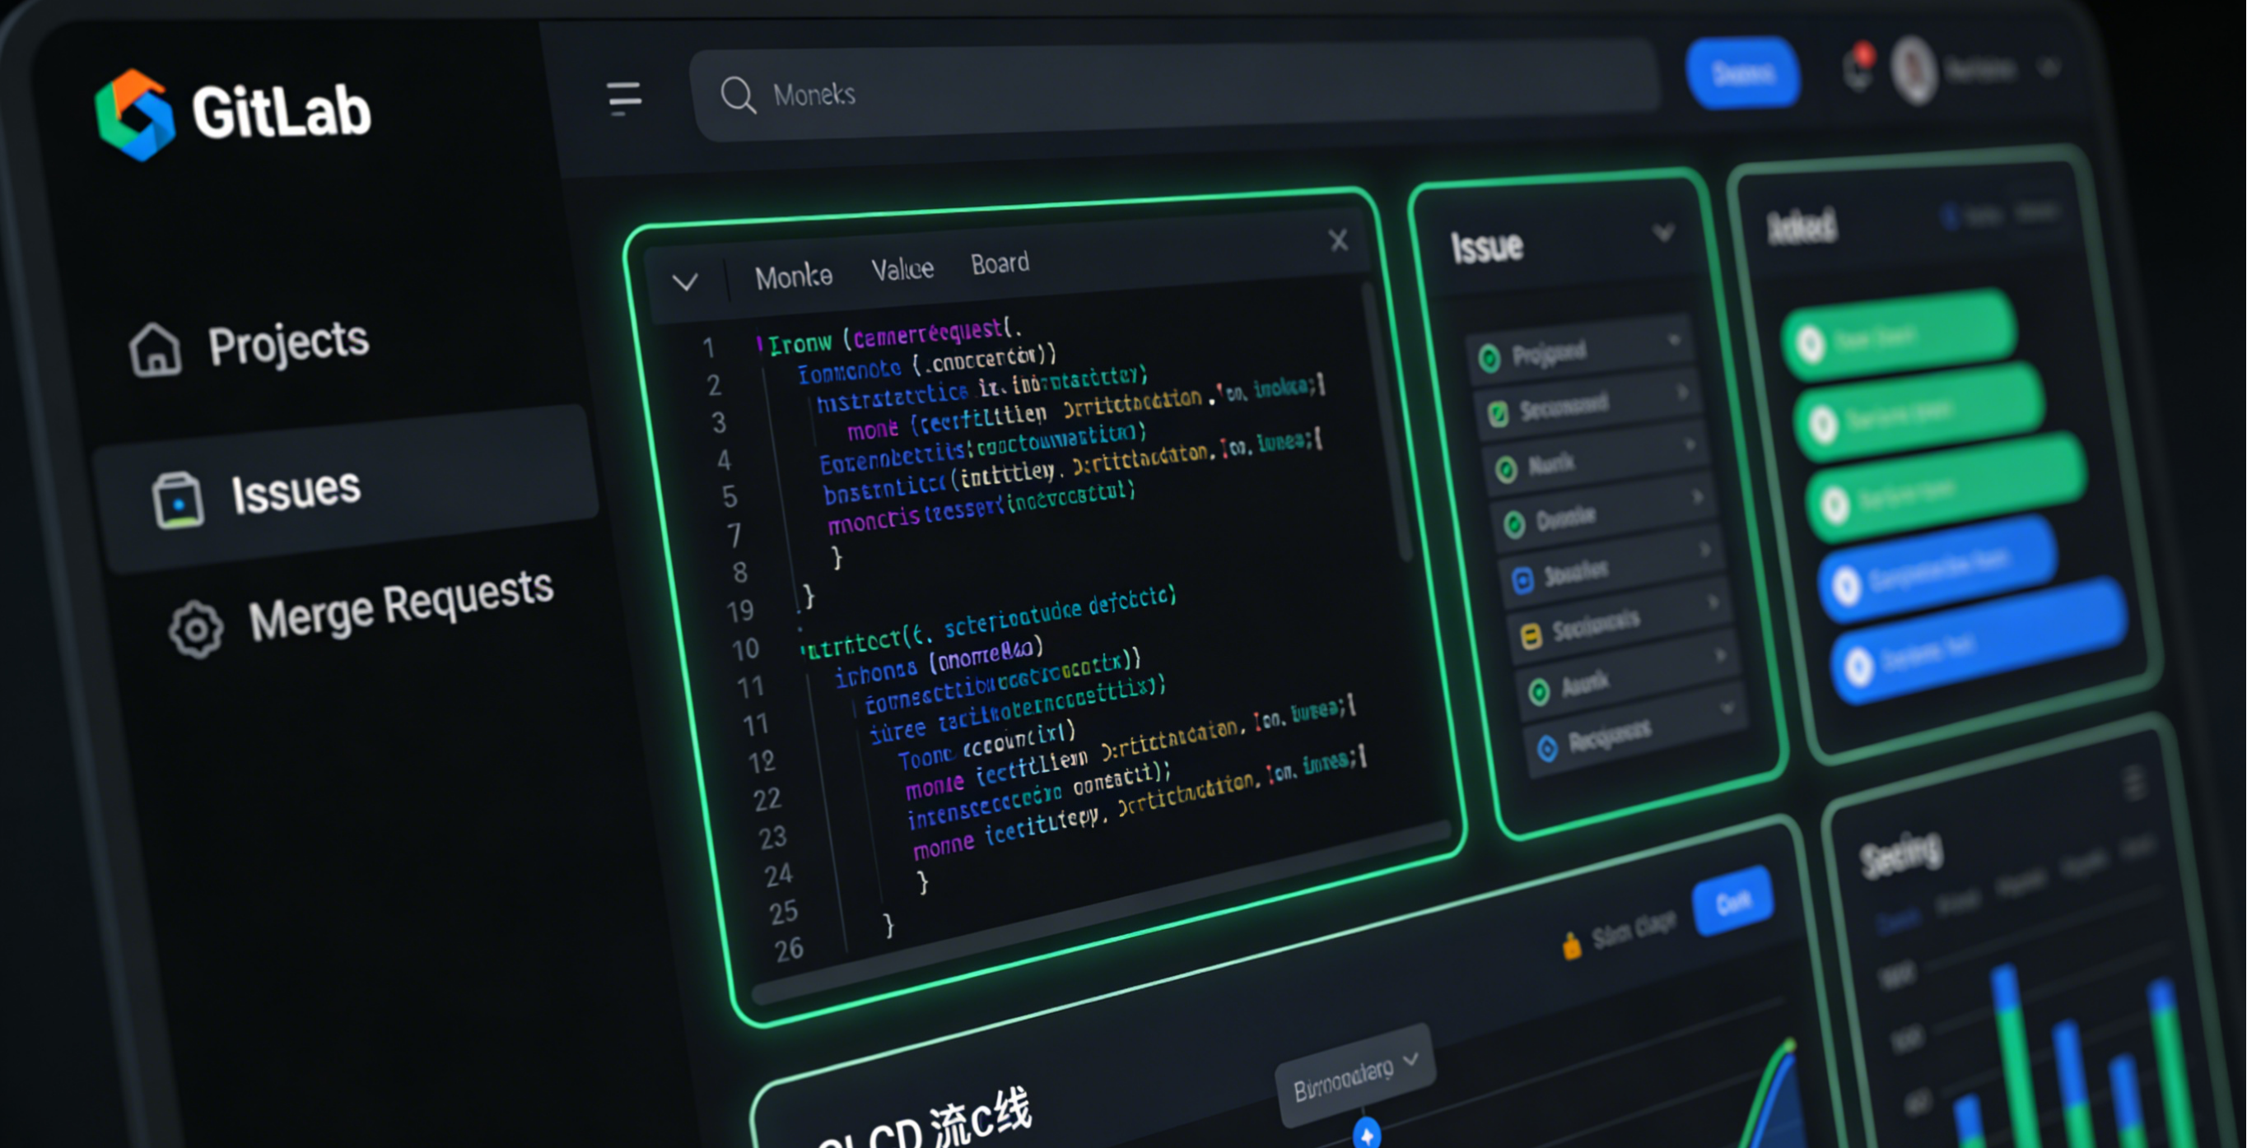This screenshot has width=2247, height=1148.
Task: Open the Board tab in the code panel
Action: [x=1000, y=263]
